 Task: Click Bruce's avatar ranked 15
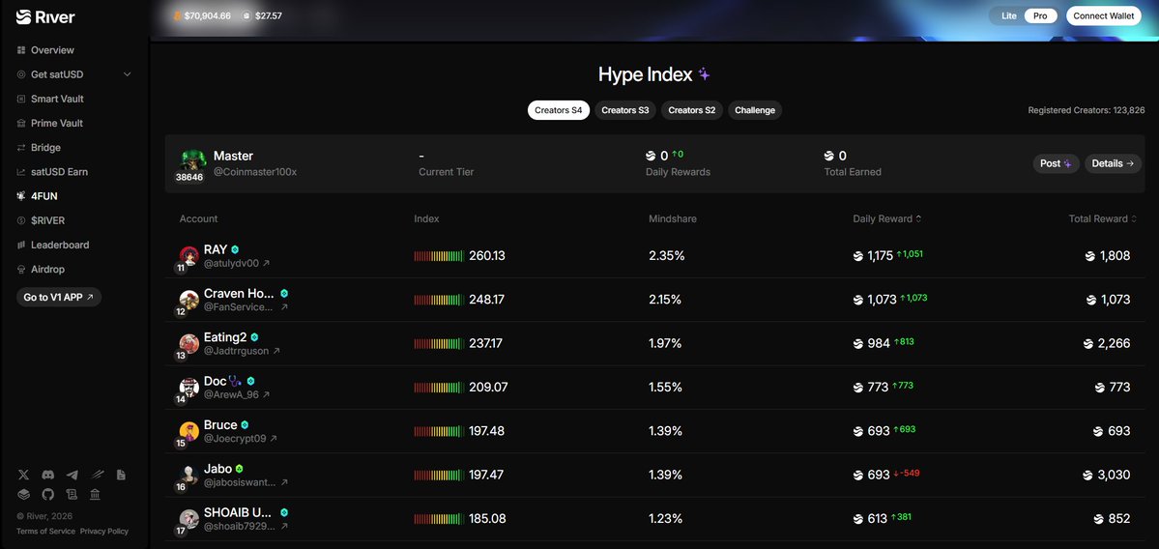click(x=188, y=431)
